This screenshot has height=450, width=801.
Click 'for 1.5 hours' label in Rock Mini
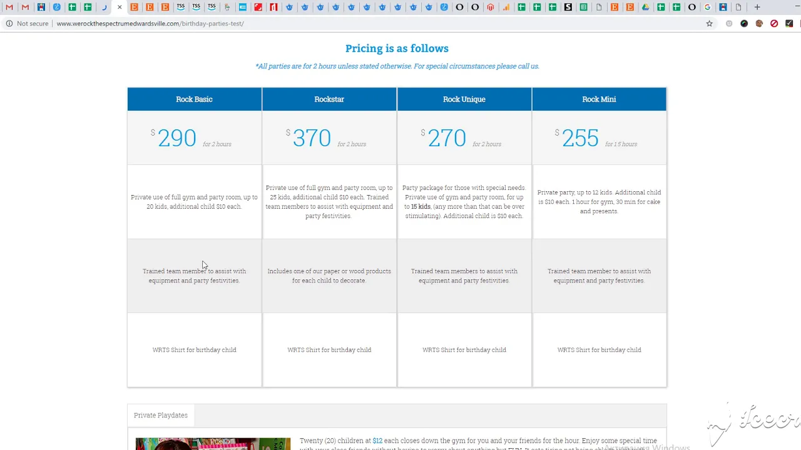[621, 144]
